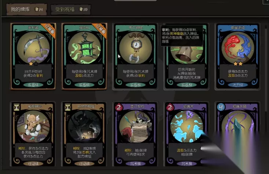Image resolution: width=269 pixels, height=174 pixels.
Task: Click the old scientist action card artwork
Action: pyautogui.click(x=33, y=126)
